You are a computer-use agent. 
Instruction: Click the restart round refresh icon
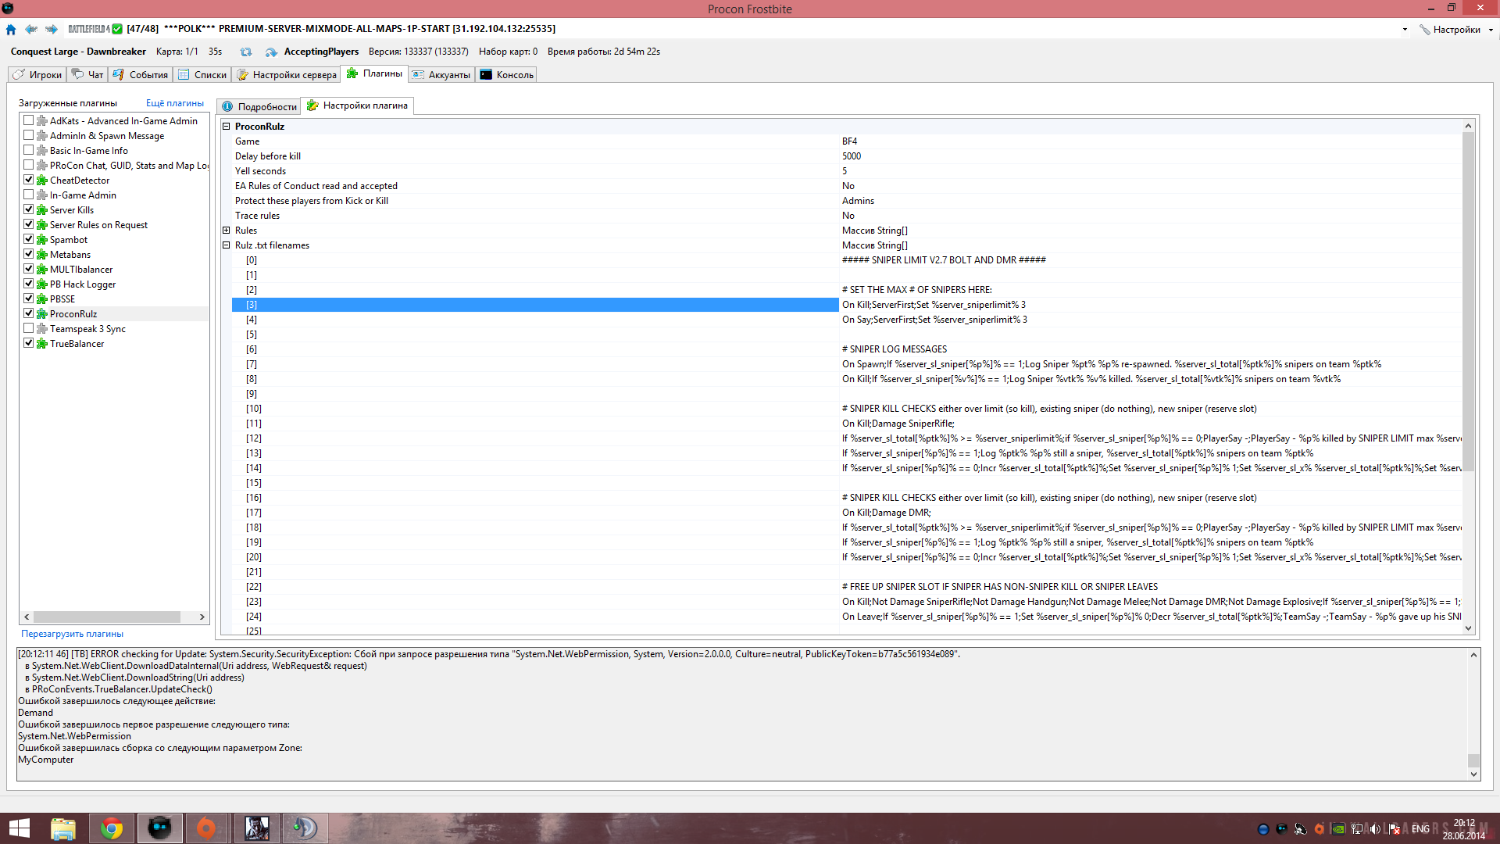246,52
